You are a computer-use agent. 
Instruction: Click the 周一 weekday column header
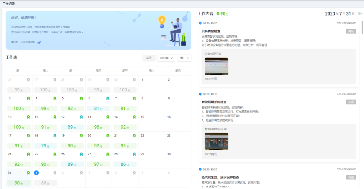coord(19,71)
